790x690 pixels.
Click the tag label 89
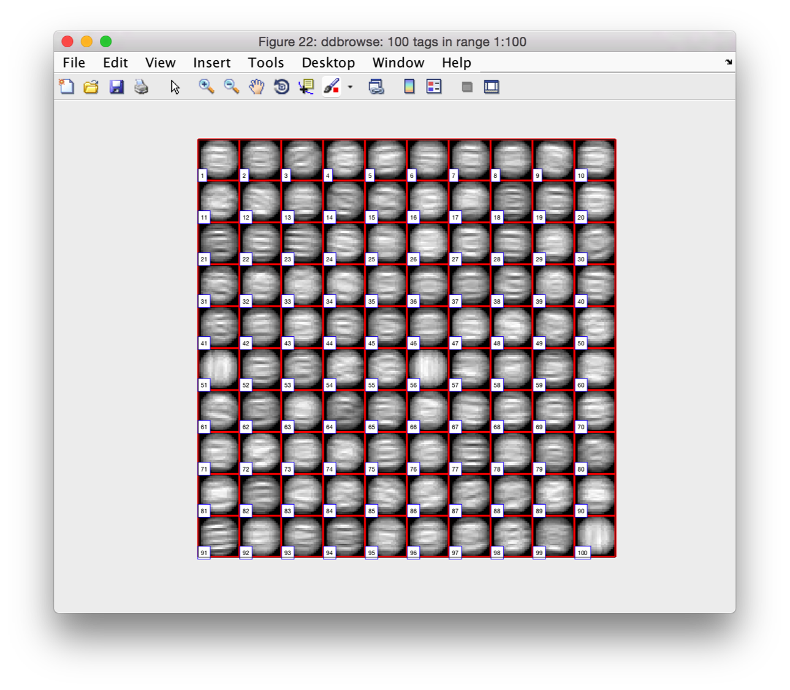coord(539,511)
